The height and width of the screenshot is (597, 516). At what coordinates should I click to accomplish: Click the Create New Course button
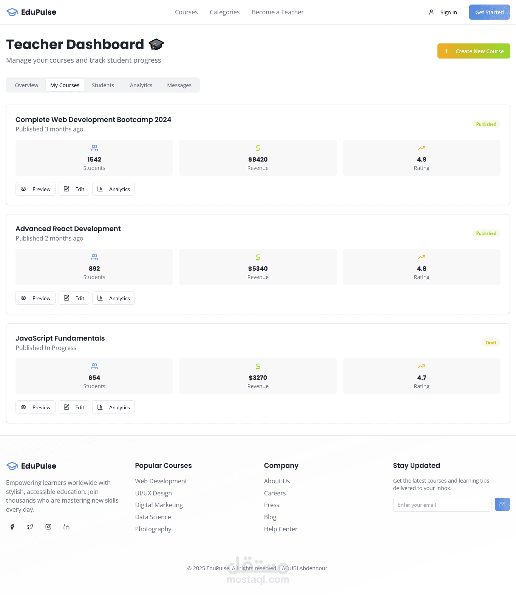(473, 51)
